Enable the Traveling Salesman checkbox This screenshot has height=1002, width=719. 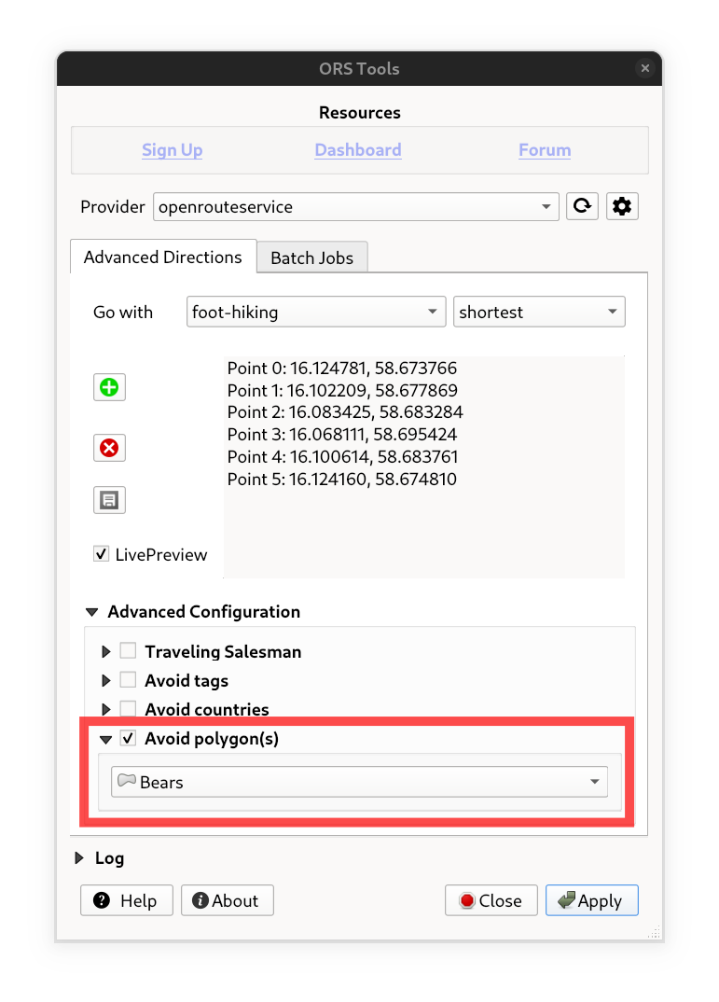click(x=128, y=652)
